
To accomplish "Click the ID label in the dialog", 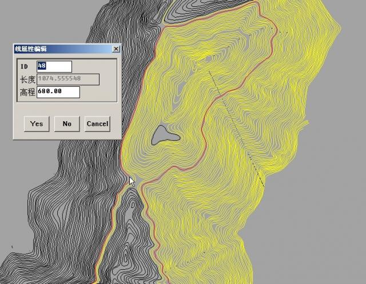I will point(24,67).
